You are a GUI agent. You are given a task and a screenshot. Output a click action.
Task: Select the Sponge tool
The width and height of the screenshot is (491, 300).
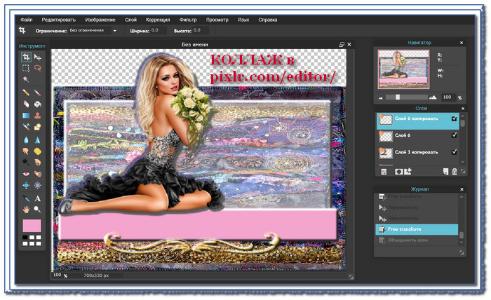click(38, 151)
